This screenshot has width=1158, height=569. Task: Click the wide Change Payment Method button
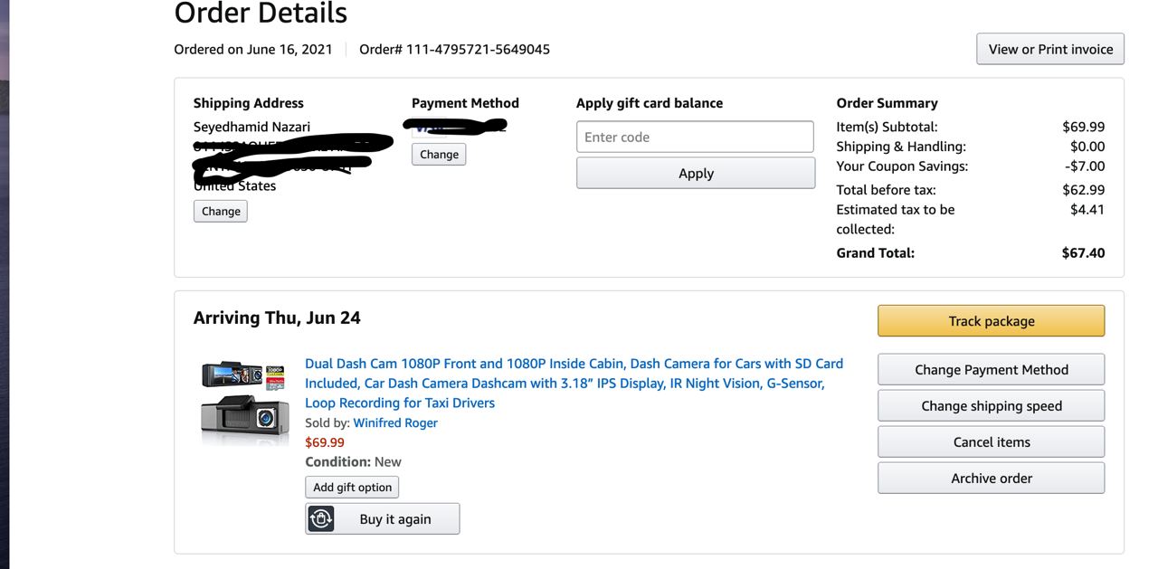pyautogui.click(x=991, y=370)
